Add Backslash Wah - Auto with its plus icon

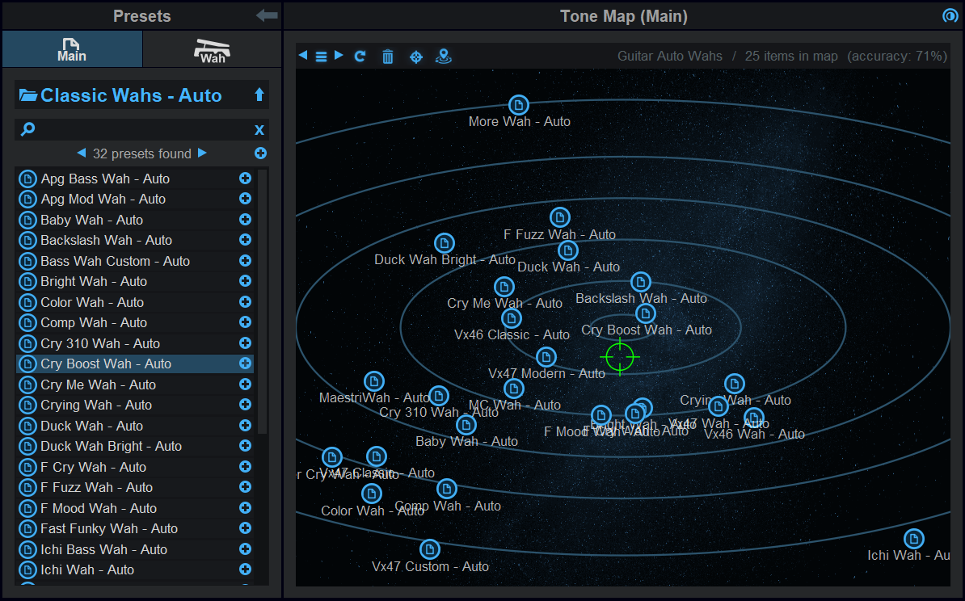(245, 240)
